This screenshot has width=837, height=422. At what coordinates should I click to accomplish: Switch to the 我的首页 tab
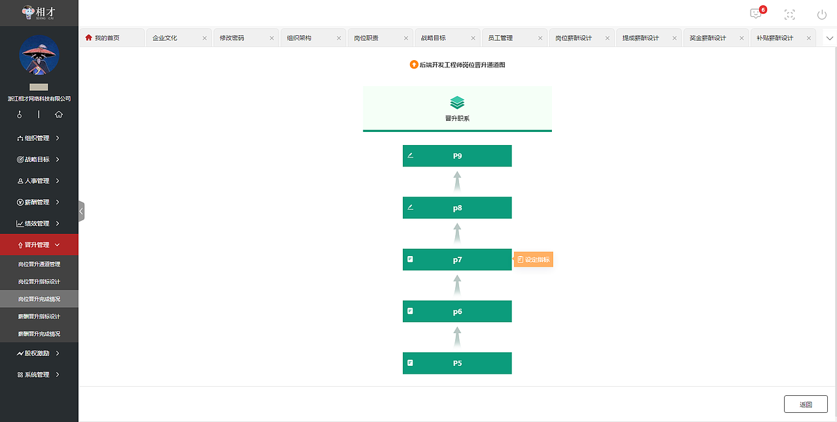point(112,38)
